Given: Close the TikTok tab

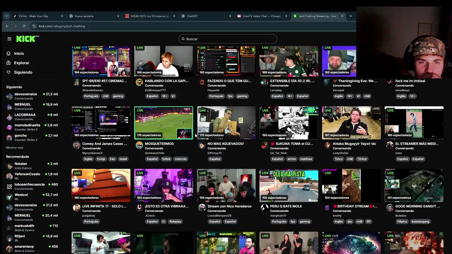Looking at the screenshot, I should (x=62, y=16).
